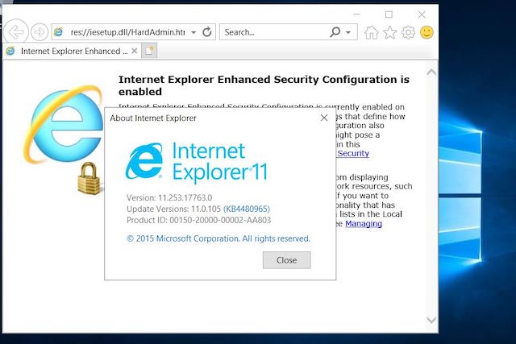The height and width of the screenshot is (344, 516).
Task: Close the Internet Explorer browser window
Action: [x=422, y=15]
